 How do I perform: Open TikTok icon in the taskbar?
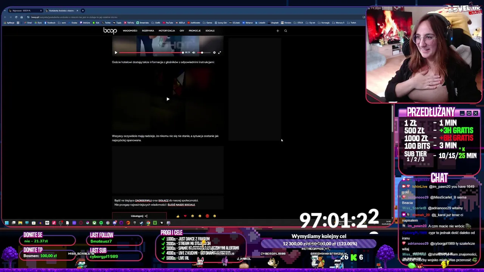point(54,223)
